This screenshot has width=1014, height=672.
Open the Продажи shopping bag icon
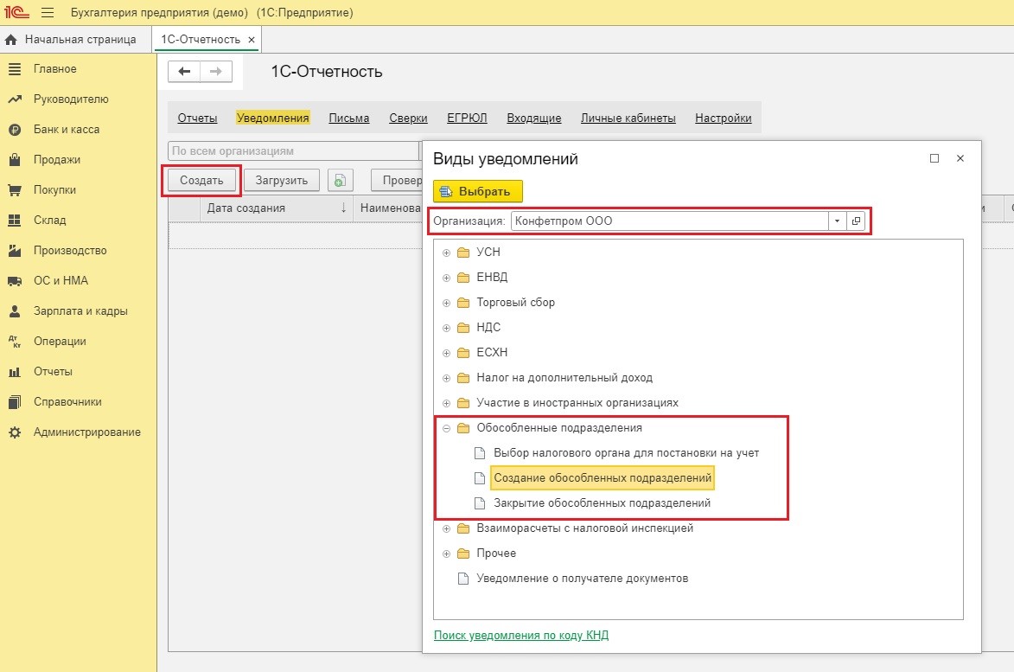pyautogui.click(x=14, y=160)
